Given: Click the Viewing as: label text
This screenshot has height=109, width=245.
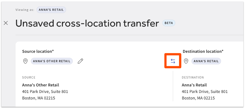Looking at the screenshot, I should (x=25, y=10).
